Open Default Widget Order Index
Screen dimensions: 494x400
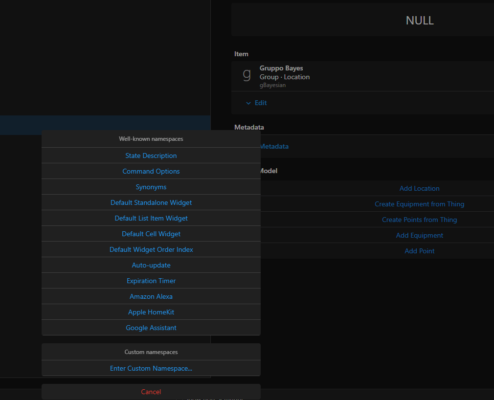tap(151, 249)
